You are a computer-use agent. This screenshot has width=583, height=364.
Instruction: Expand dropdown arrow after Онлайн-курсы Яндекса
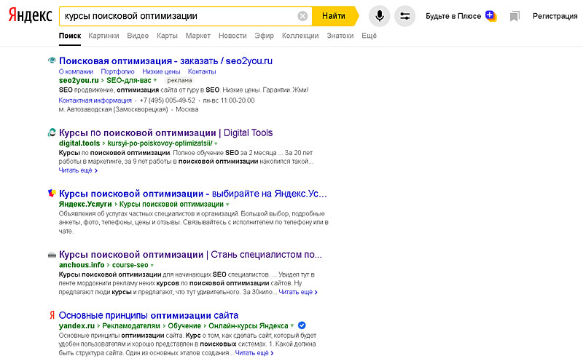point(292,325)
